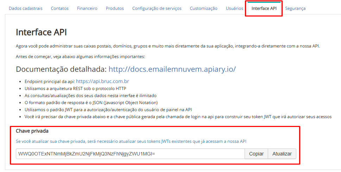Go to the Financeiro tab
The width and height of the screenshot is (341, 172).
[87, 8]
